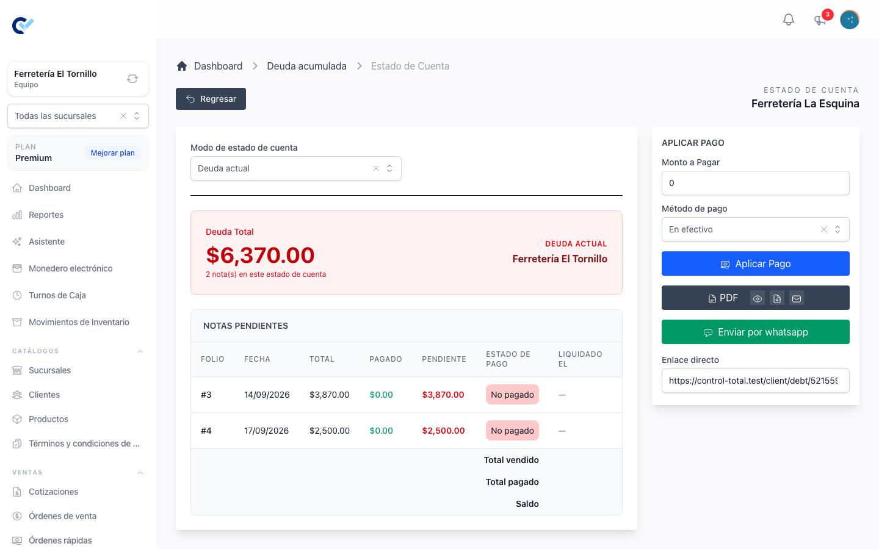Go to Dashboard breadcrumb link
The width and height of the screenshot is (879, 549).
point(218,66)
